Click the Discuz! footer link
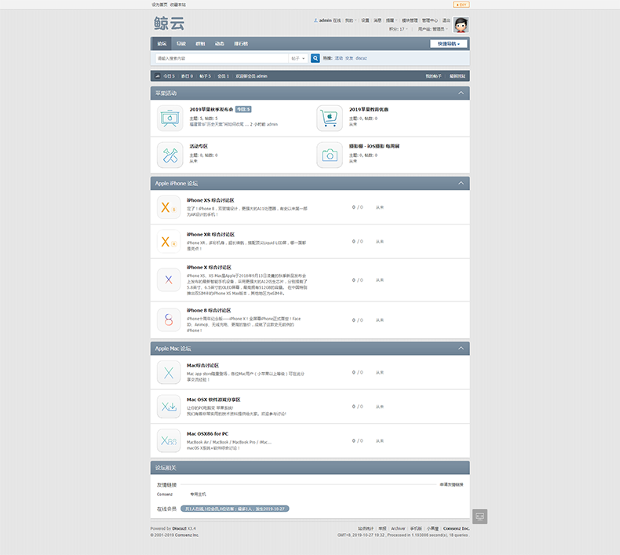Image resolution: width=620 pixels, height=555 pixels. [179, 528]
